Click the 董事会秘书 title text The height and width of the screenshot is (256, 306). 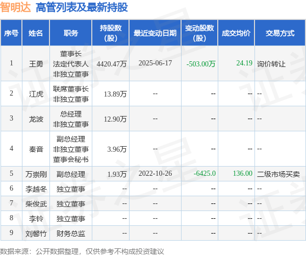pyautogui.click(x=71, y=159)
